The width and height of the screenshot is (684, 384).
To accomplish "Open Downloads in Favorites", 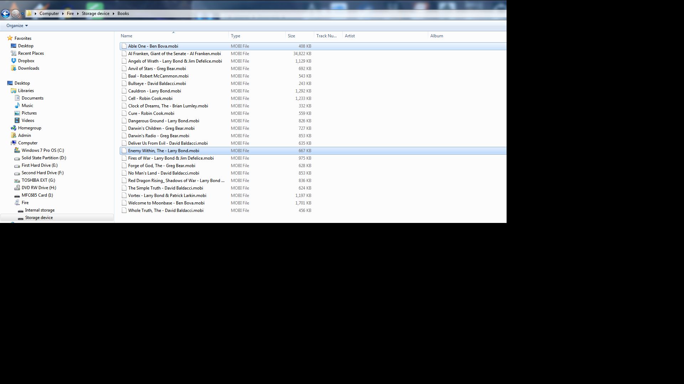I will click(28, 68).
